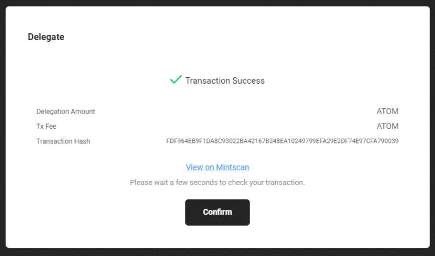Click the word 'Mintscan' in the link

tap(232, 167)
